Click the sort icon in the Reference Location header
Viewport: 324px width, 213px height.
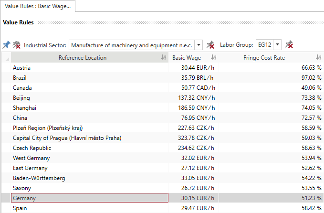tap(164, 58)
